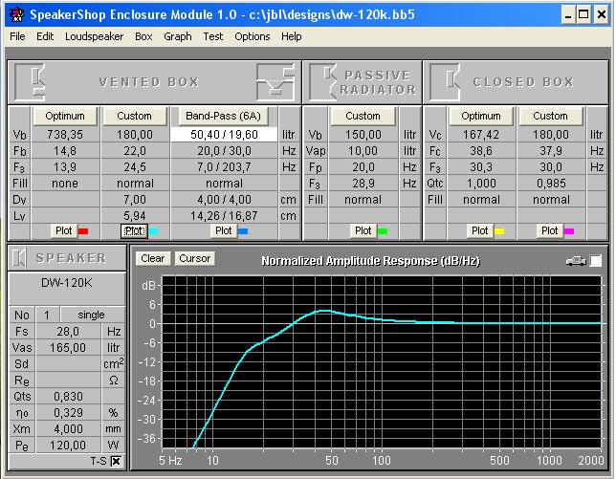
Task: Open the Edit menu
Action: (x=45, y=36)
